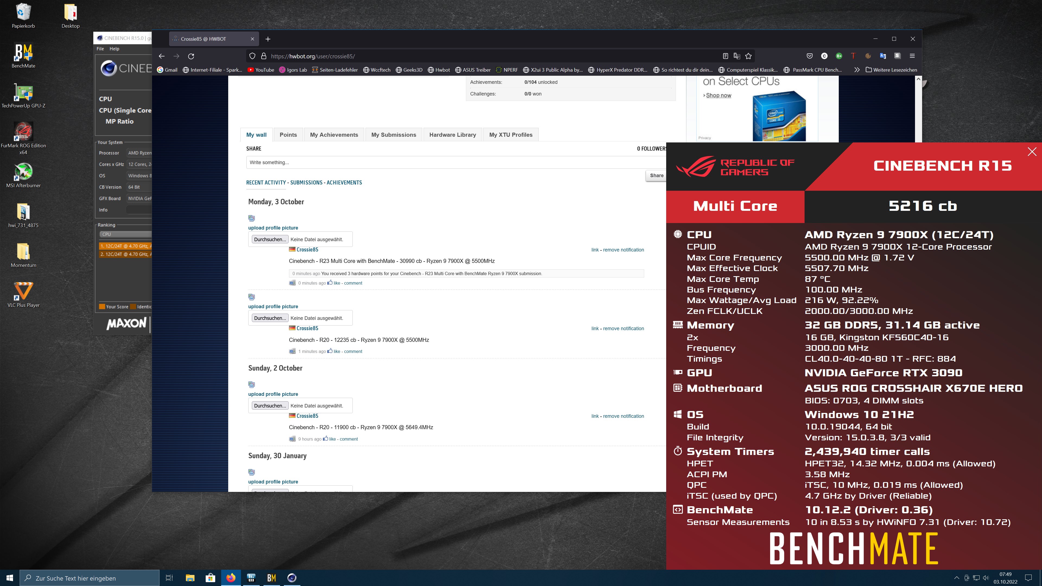This screenshot has width=1042, height=586.
Task: Open the Windows notification center
Action: tap(1029, 578)
